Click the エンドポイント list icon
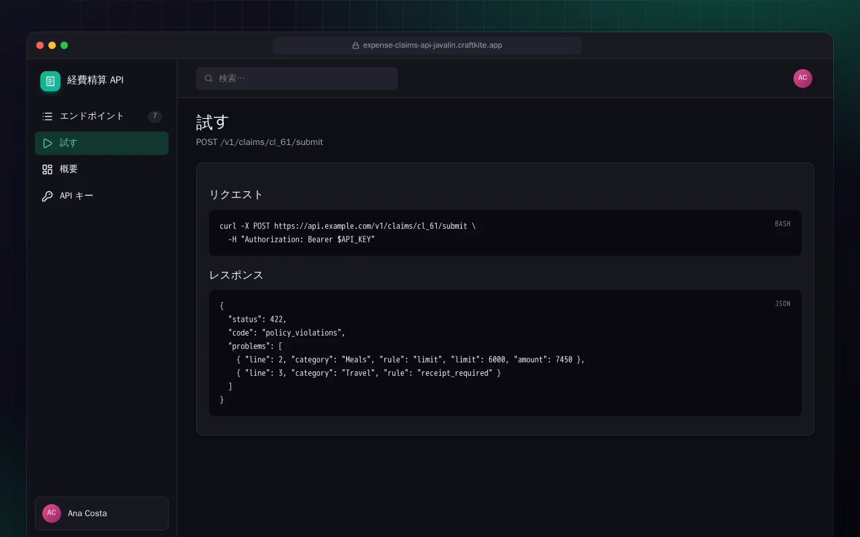This screenshot has height=537, width=860. tap(47, 116)
